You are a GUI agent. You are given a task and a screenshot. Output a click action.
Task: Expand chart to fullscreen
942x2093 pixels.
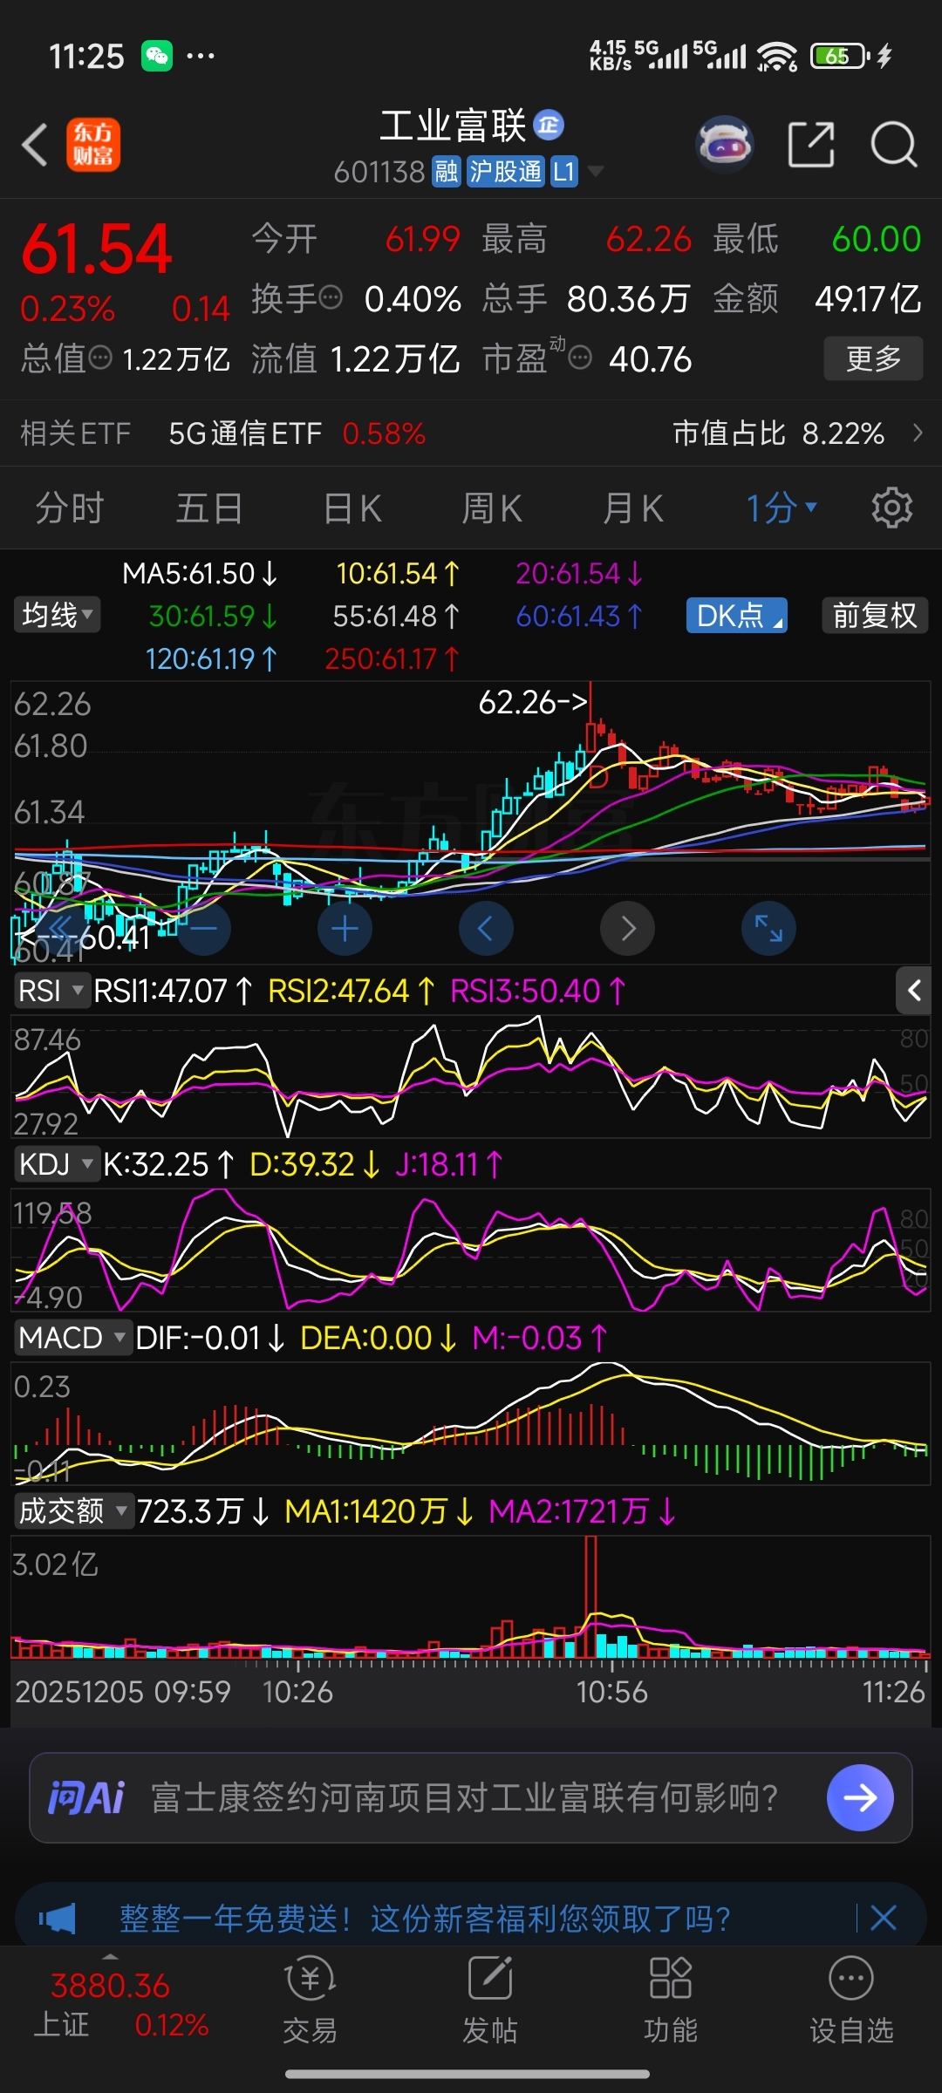pos(768,929)
